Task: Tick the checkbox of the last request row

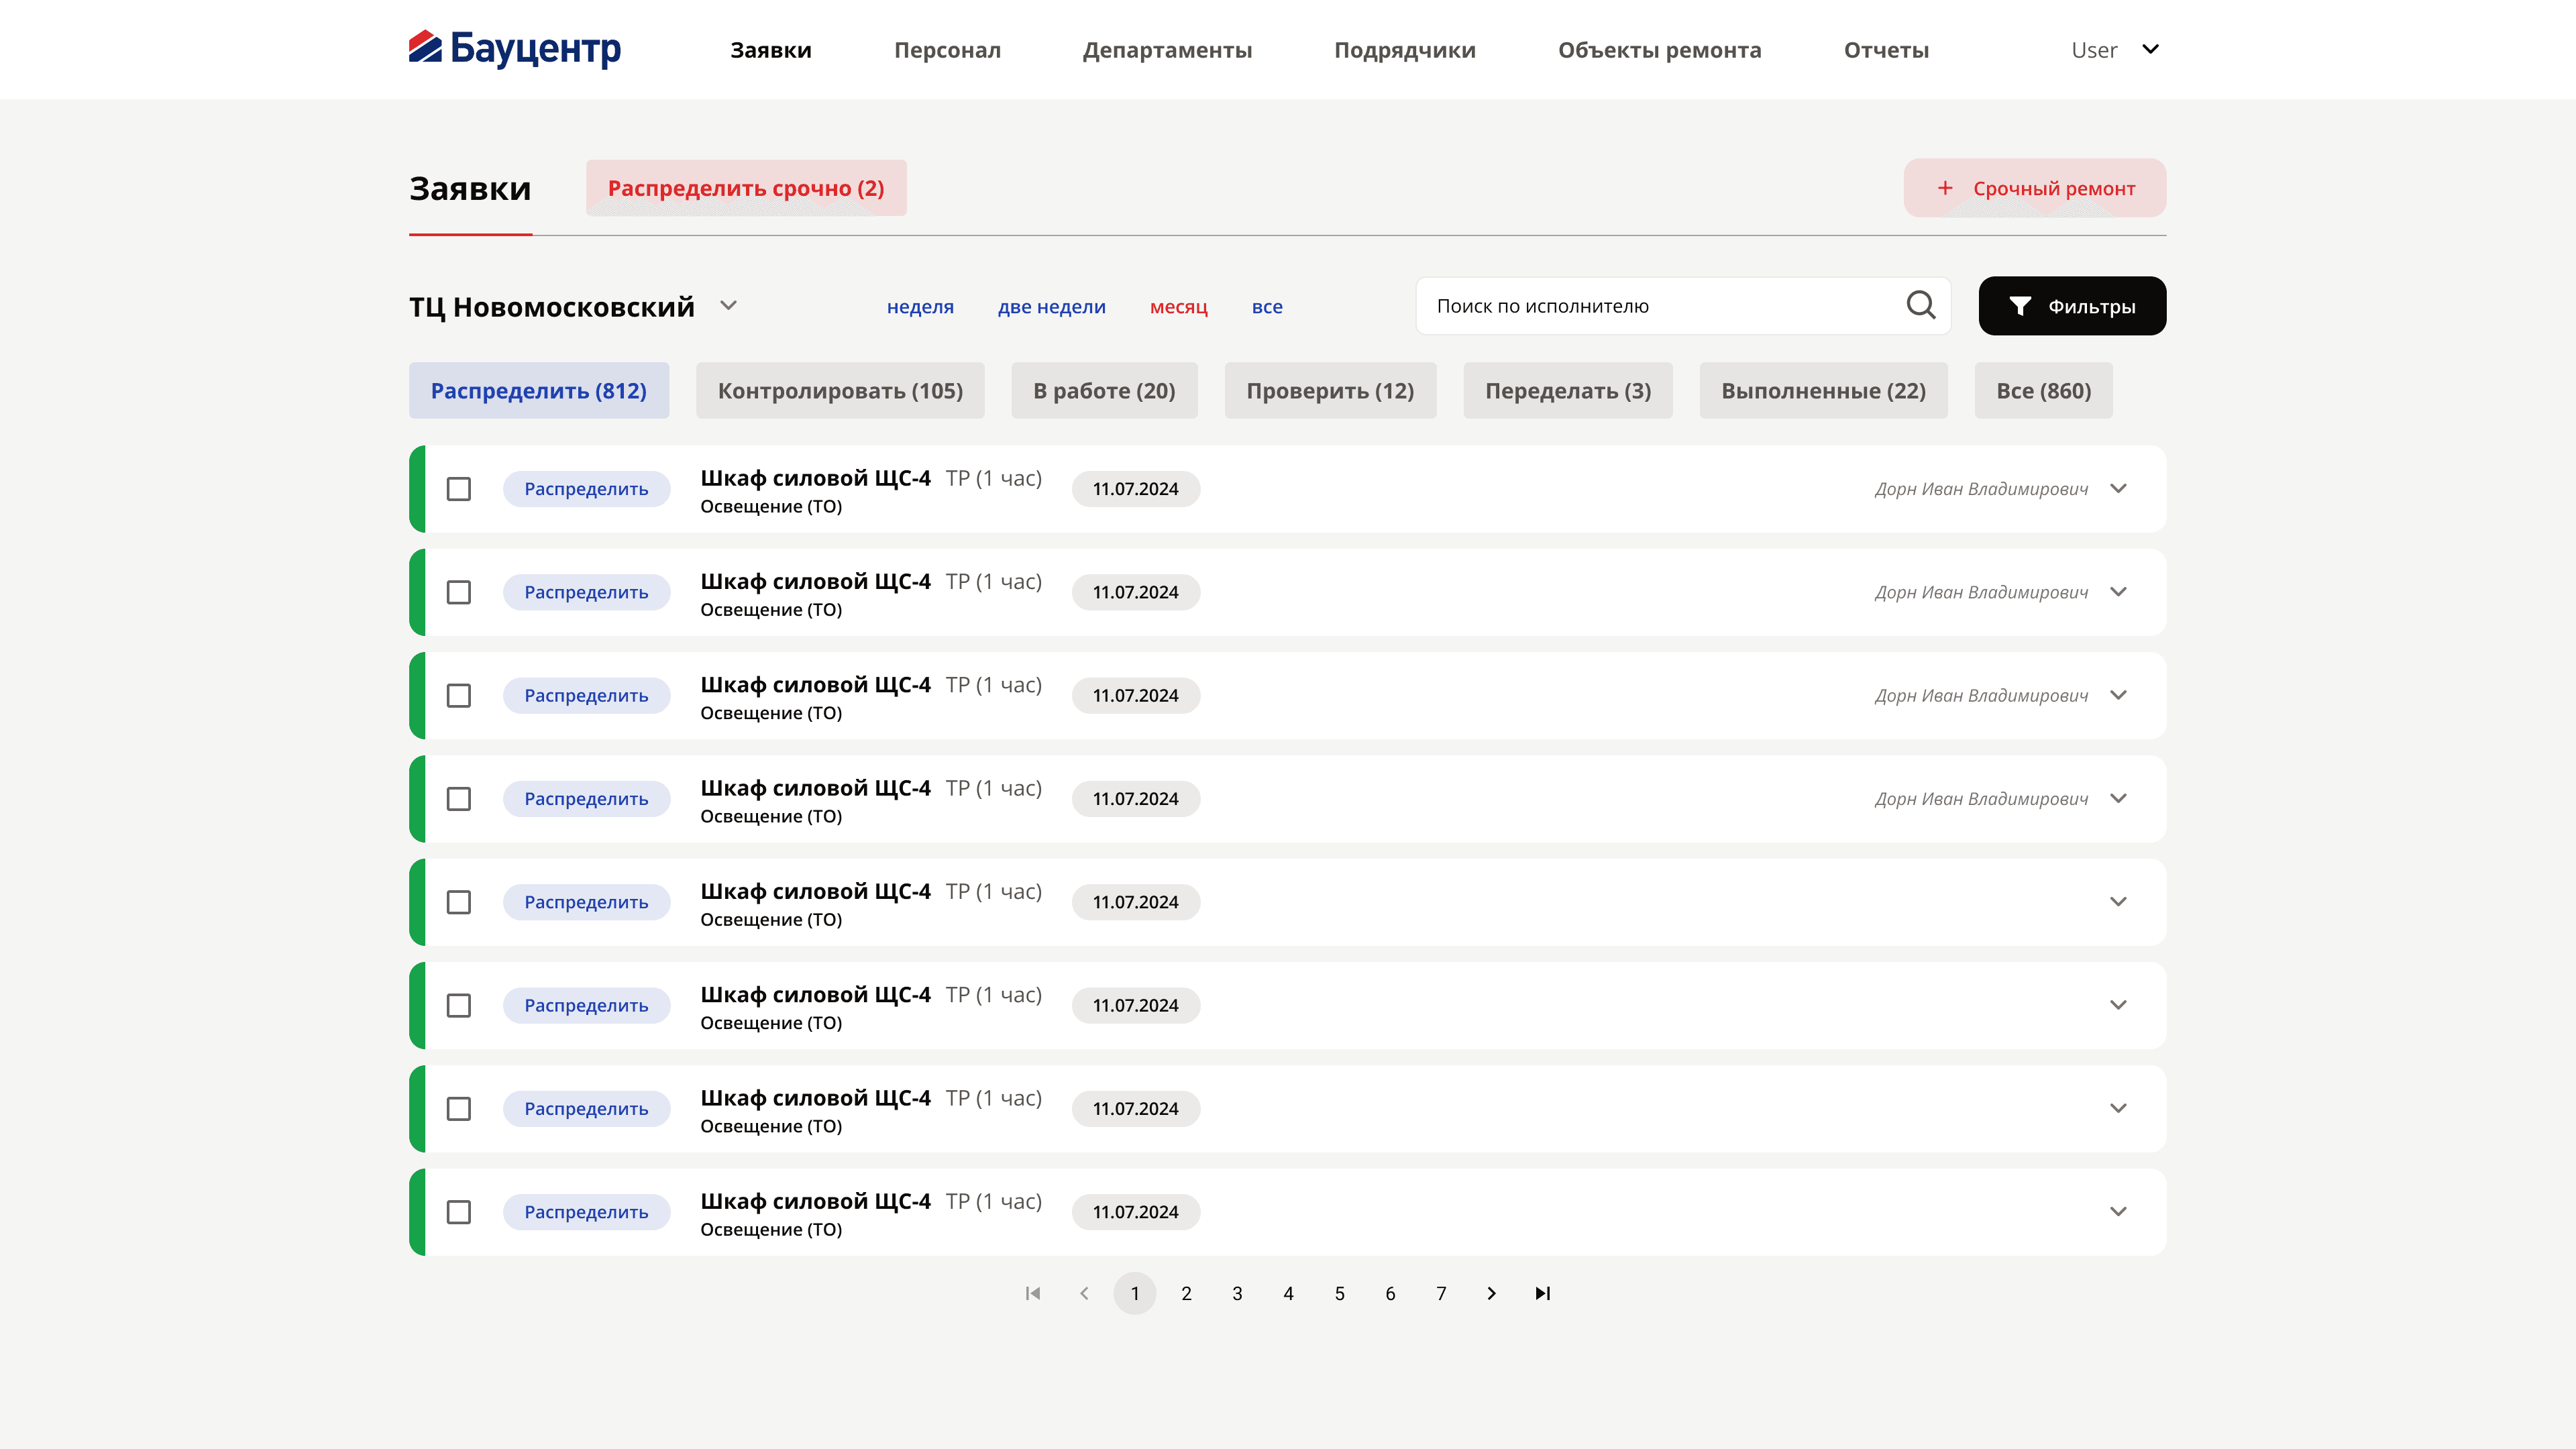Action: pyautogui.click(x=459, y=1212)
